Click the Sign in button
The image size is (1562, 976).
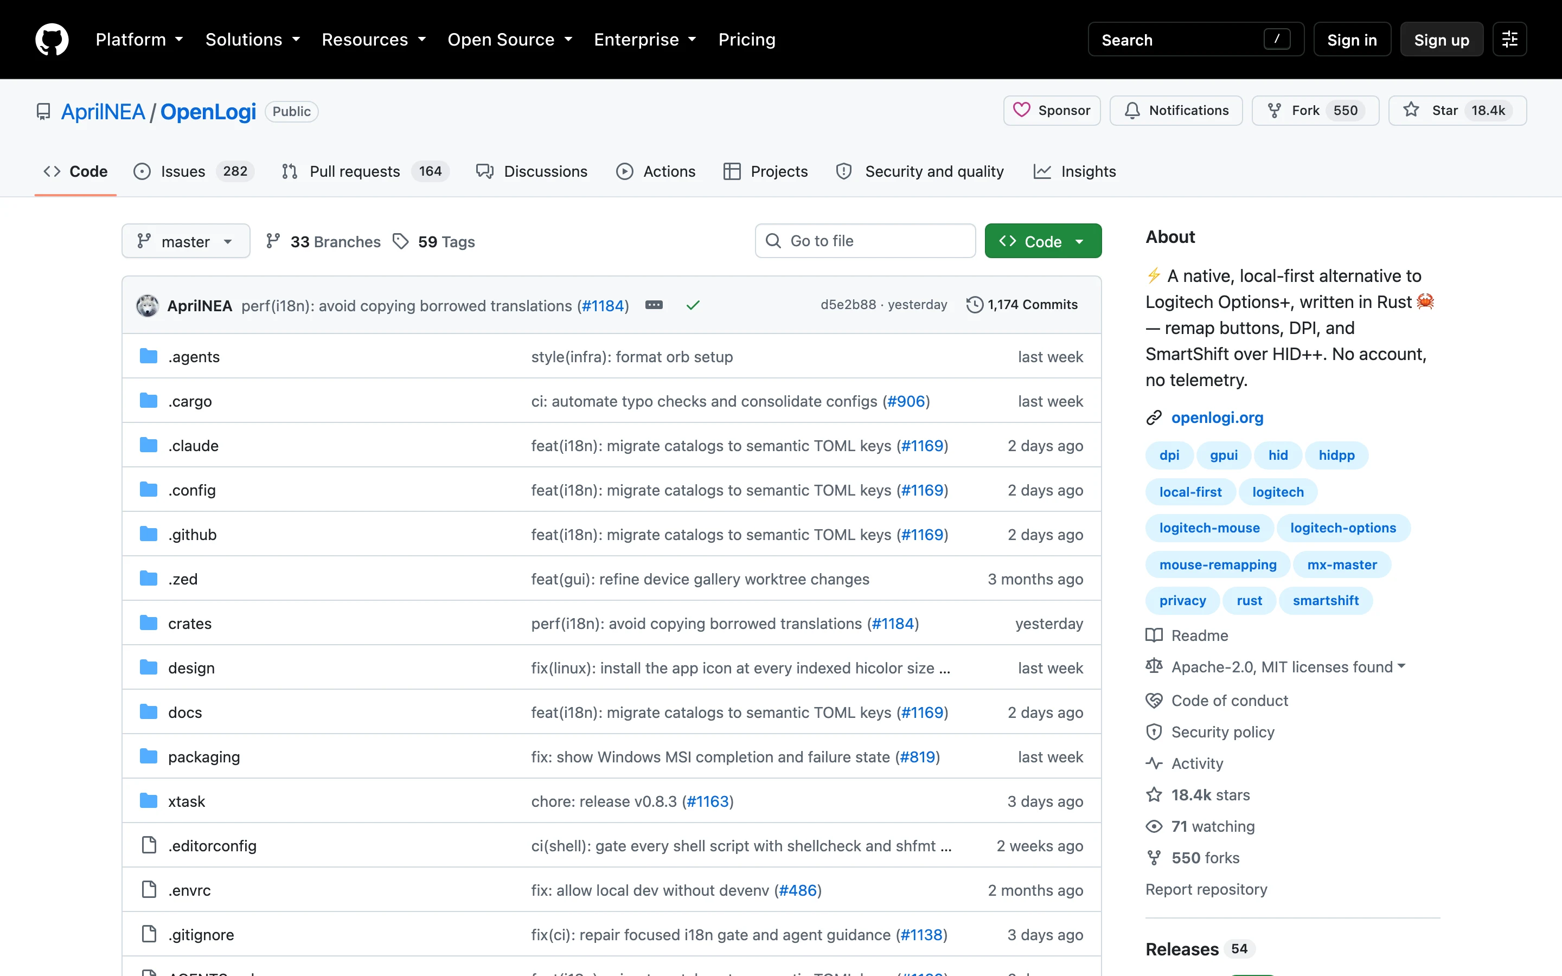[x=1352, y=40]
